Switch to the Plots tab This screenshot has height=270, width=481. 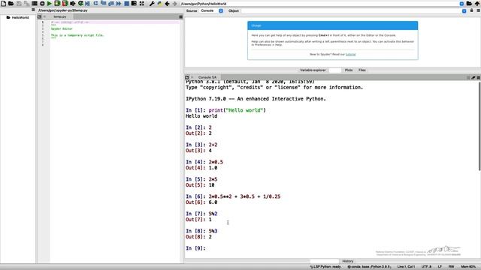point(349,70)
